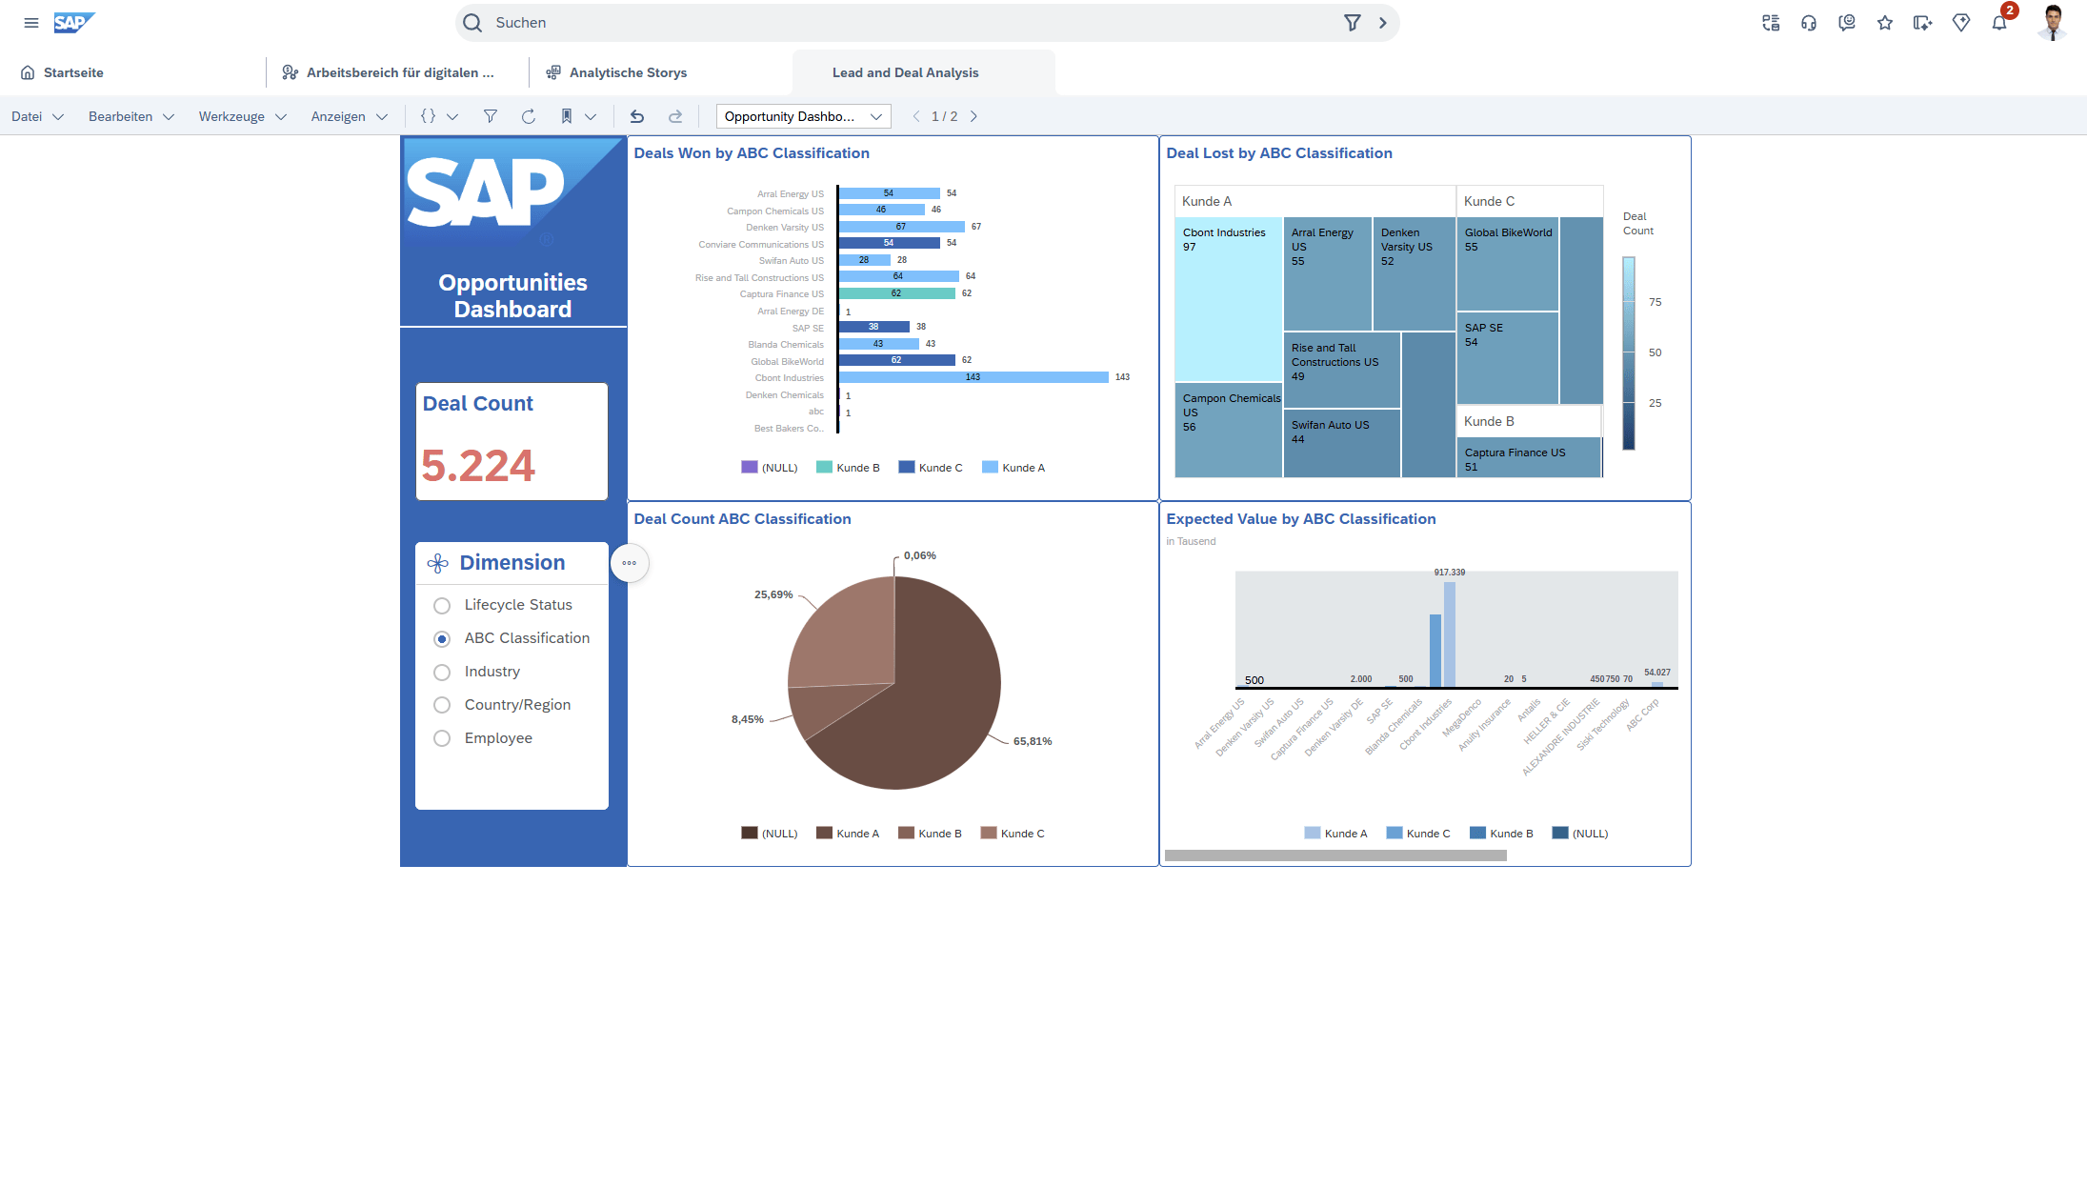Click the Dimension flower icon
The width and height of the screenshot is (2087, 1187).
(437, 563)
